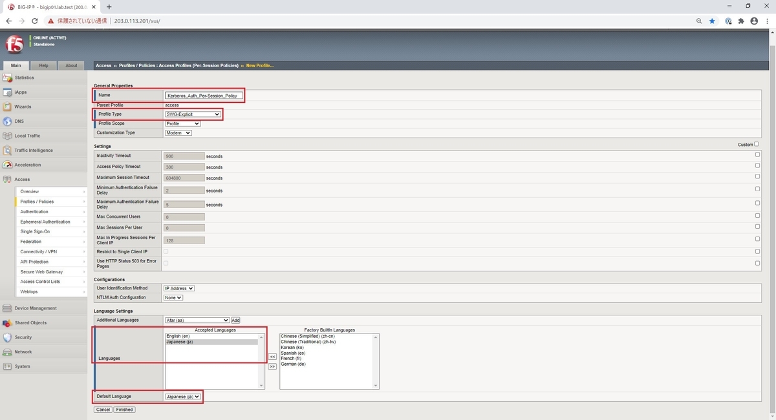This screenshot has height=420, width=776.
Task: Open the Device Management section icon
Action: (7, 308)
